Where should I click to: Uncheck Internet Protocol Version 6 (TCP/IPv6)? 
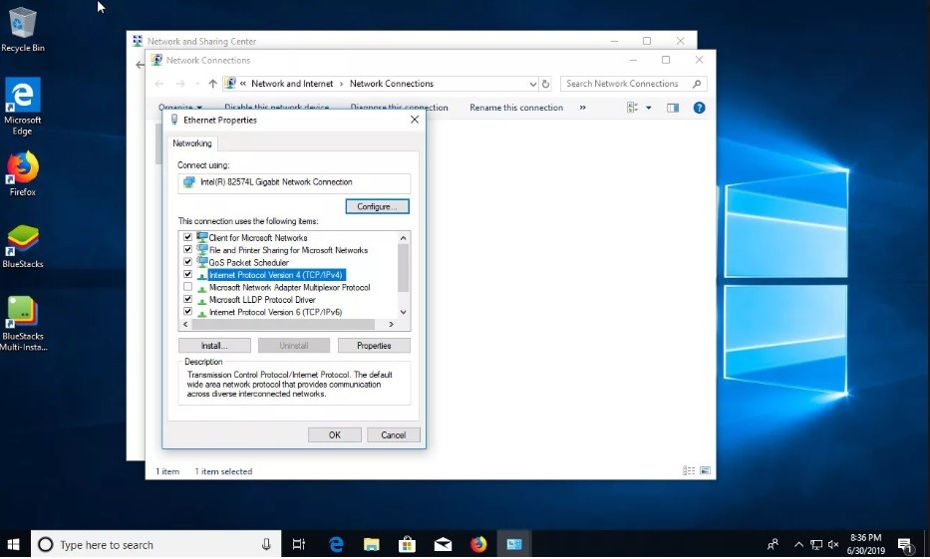coord(187,312)
